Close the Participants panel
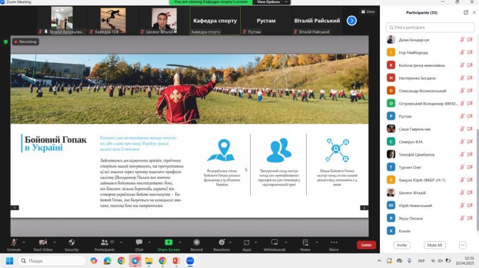479x268 pixels. pos(474,12)
